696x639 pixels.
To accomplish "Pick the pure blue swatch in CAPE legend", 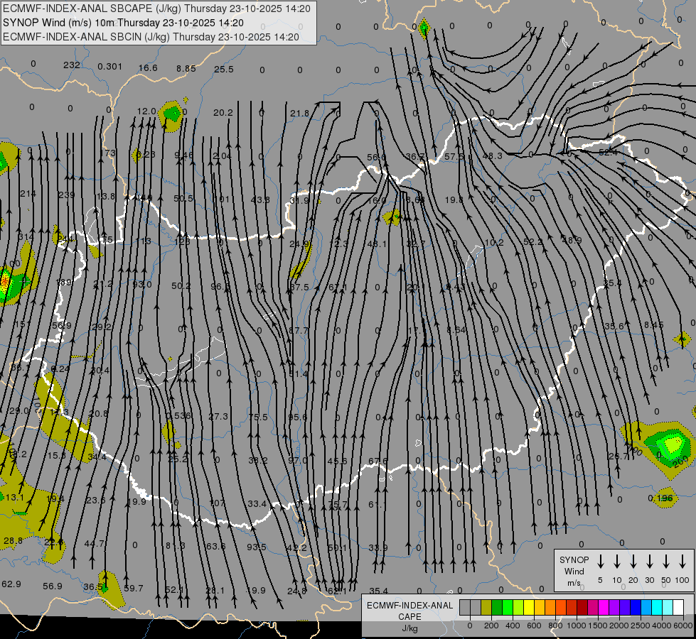I will (x=635, y=607).
